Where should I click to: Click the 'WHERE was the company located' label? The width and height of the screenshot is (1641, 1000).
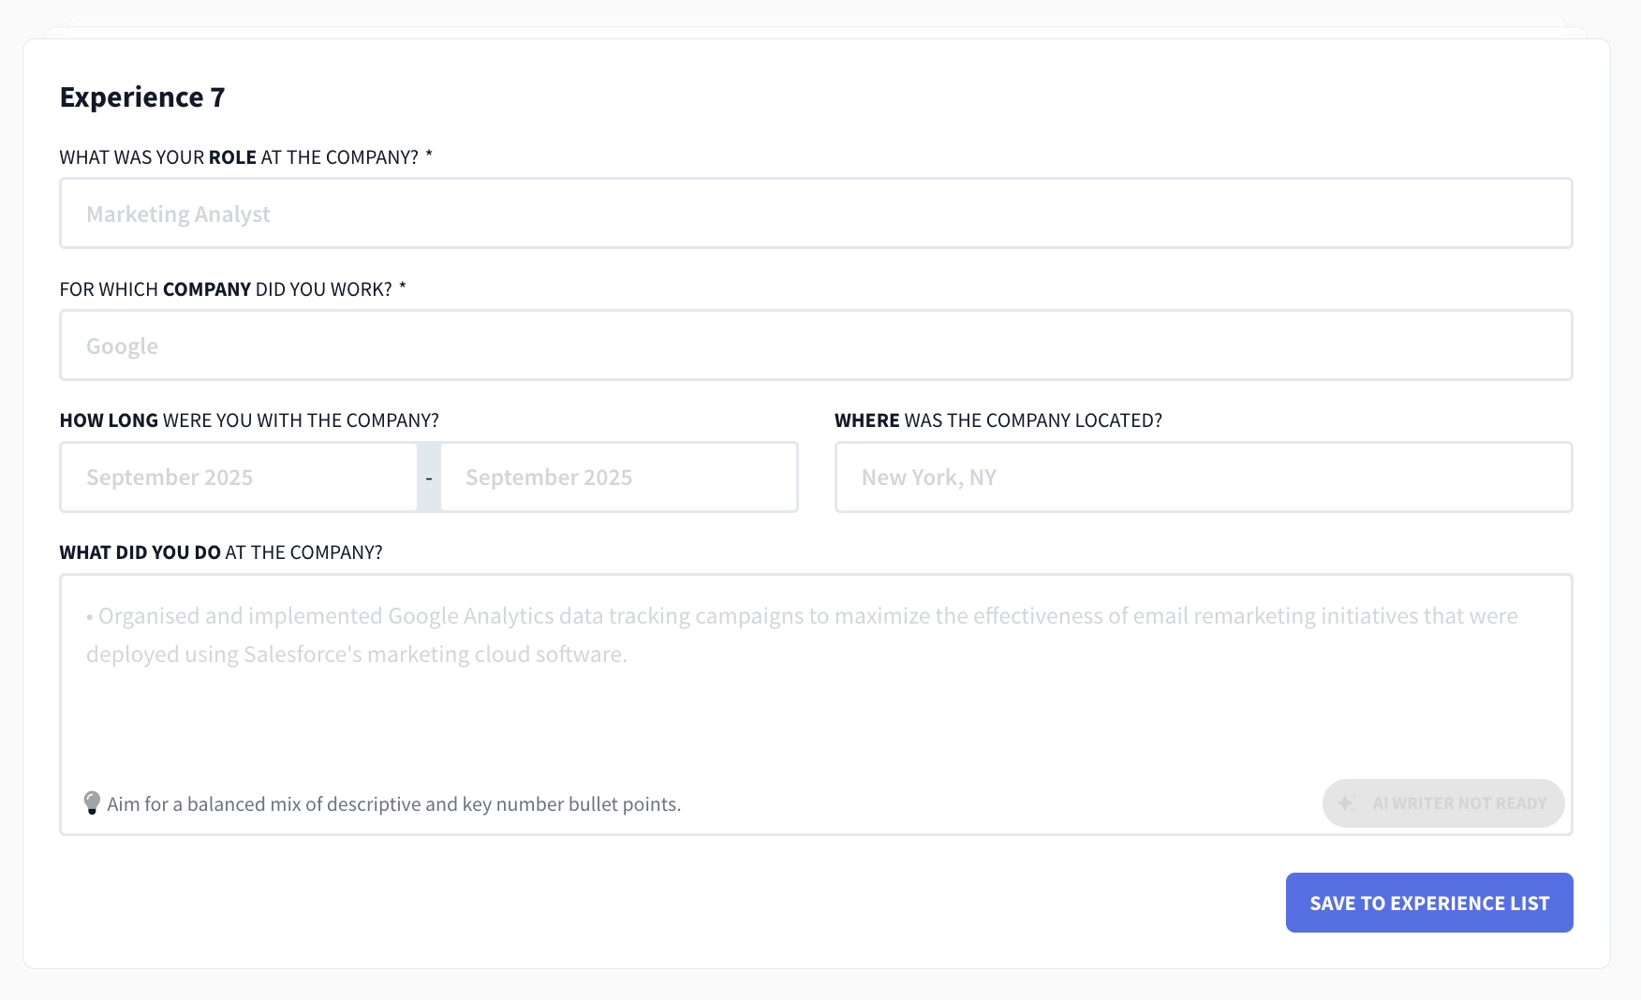(998, 420)
